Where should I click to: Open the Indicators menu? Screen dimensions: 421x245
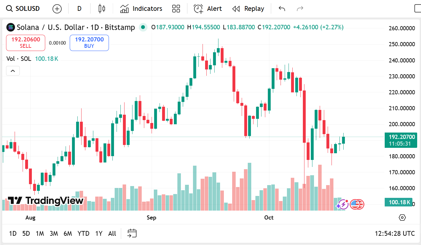coord(141,9)
